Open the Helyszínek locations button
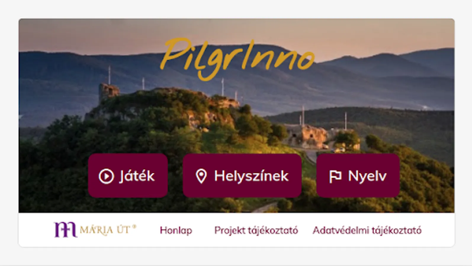This screenshot has height=266, width=472. (x=242, y=176)
